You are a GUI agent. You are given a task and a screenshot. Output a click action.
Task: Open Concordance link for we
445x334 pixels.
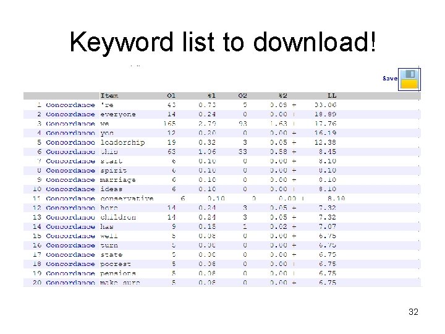click(x=70, y=124)
